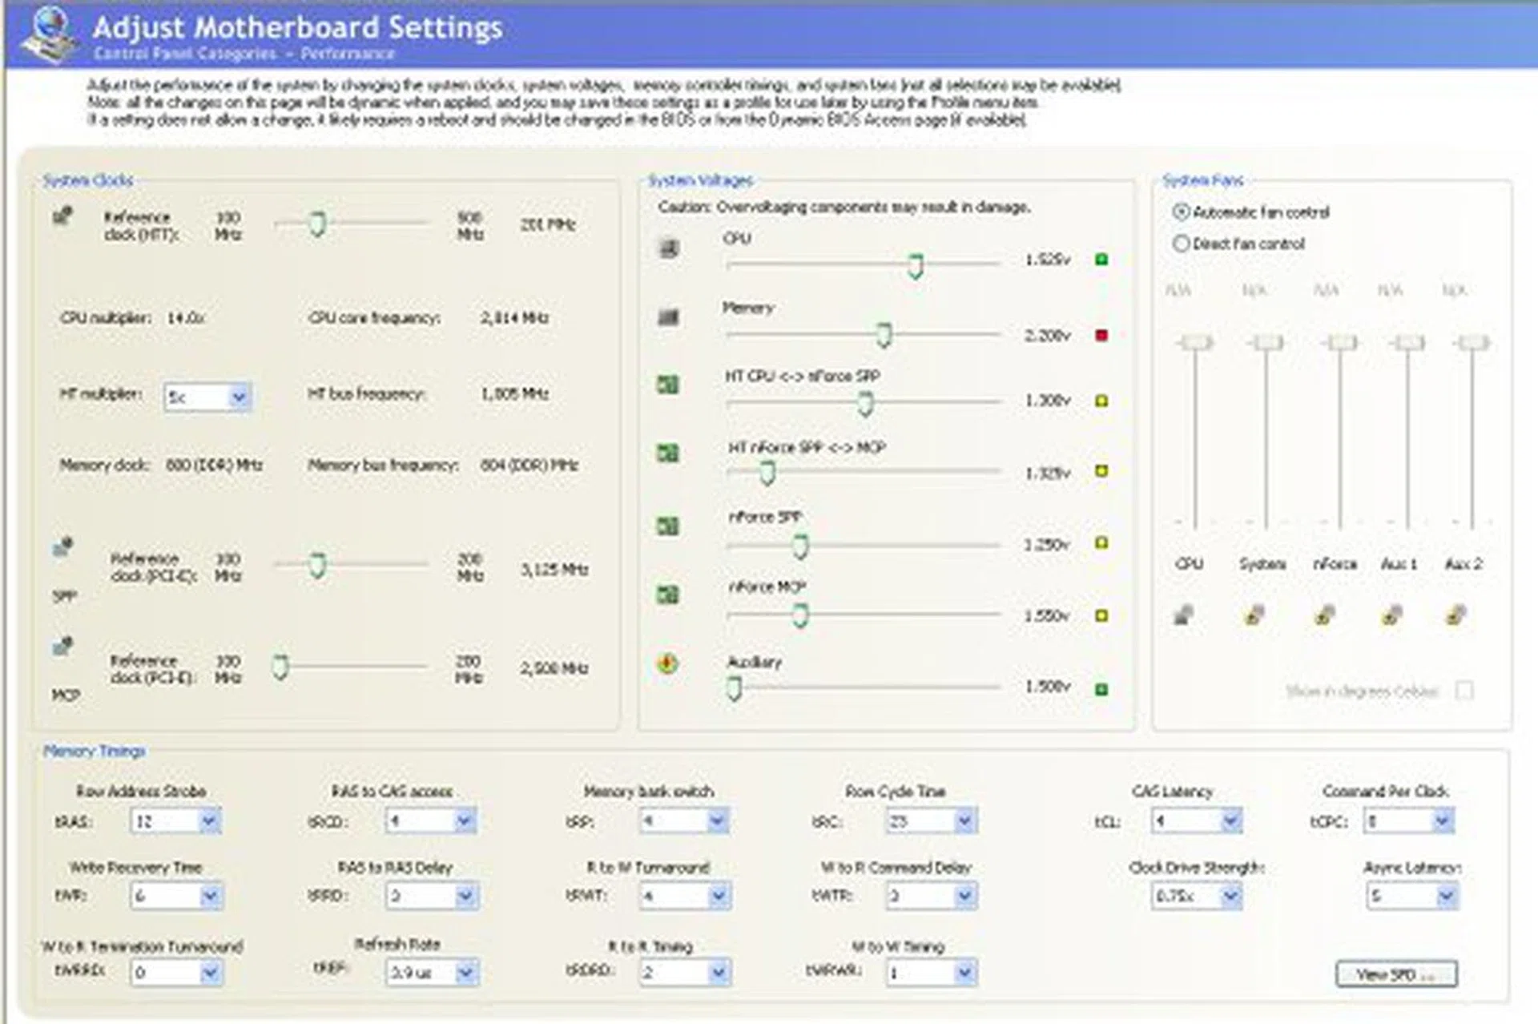Click the View SPD button
The height and width of the screenshot is (1024, 1538).
pos(1396,974)
